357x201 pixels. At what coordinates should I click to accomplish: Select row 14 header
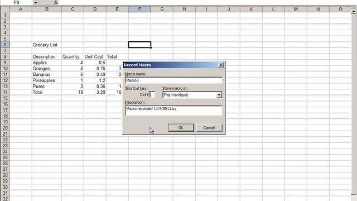pyautogui.click(x=5, y=92)
